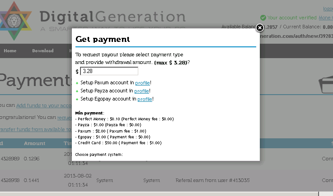Click the withdrawal amount input field

pyautogui.click(x=109, y=71)
